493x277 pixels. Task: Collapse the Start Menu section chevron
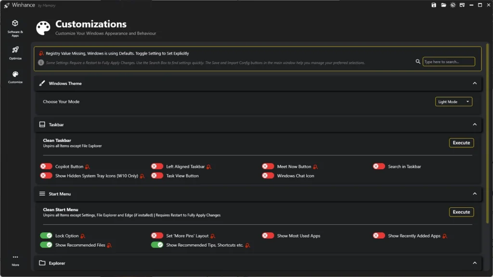point(475,194)
